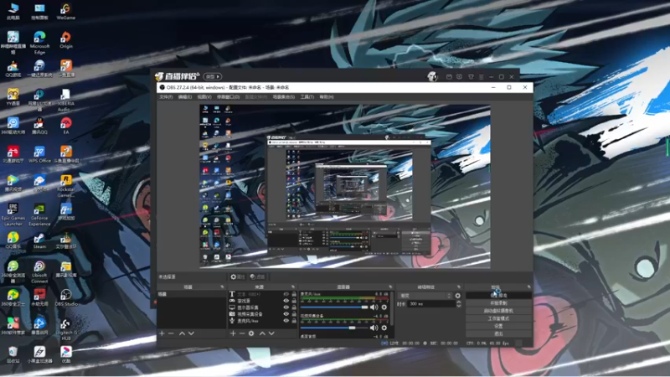The width and height of the screenshot is (670, 377).
Task: Move scene down in Scenes panel
Action: (x=191, y=333)
